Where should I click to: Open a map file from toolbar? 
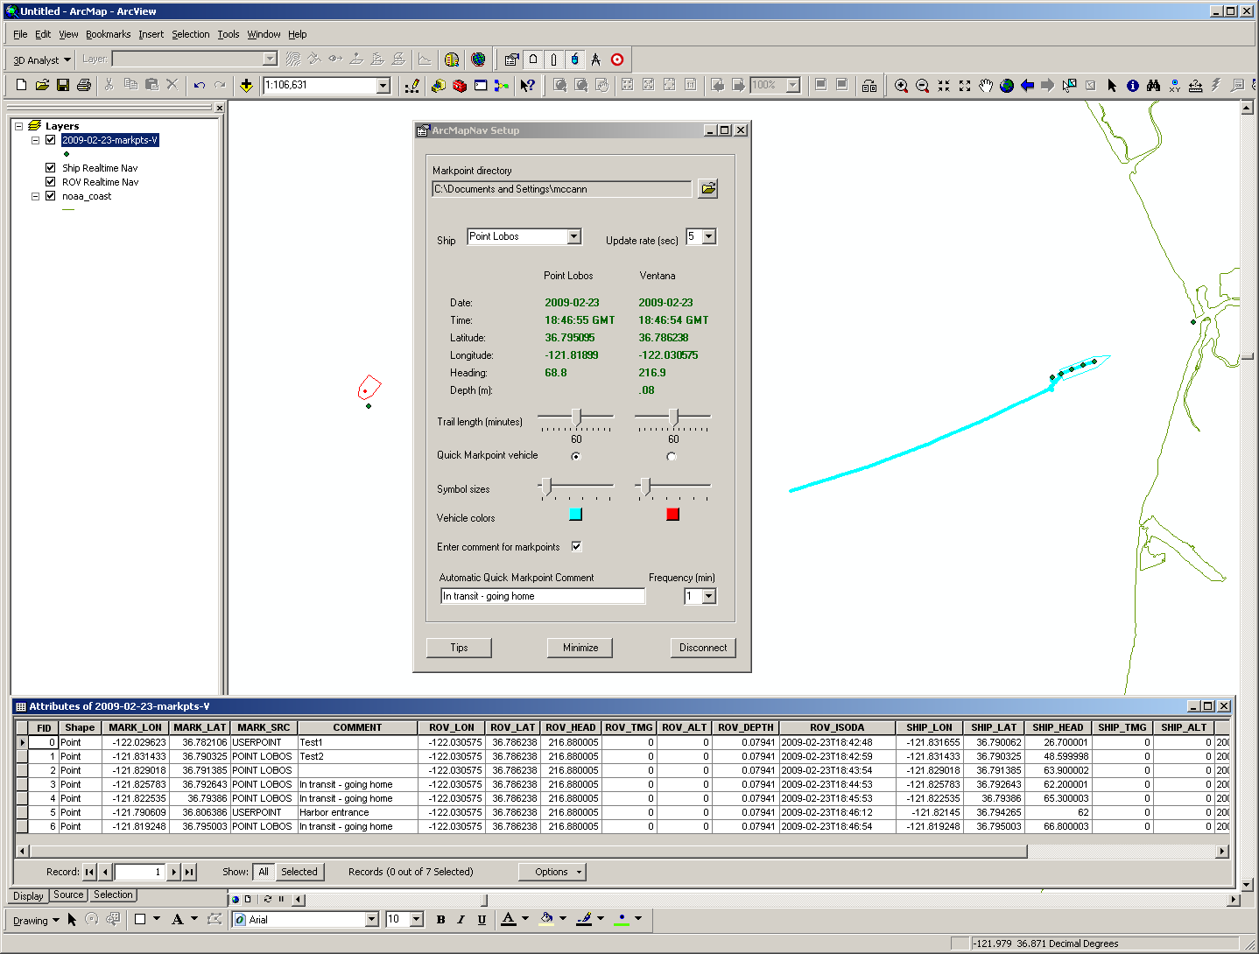(x=42, y=85)
